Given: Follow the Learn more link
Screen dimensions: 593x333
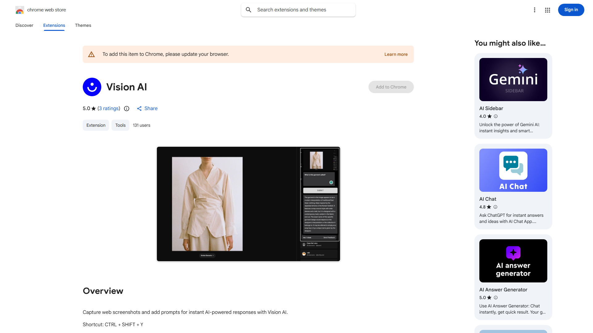Looking at the screenshot, I should (396, 54).
